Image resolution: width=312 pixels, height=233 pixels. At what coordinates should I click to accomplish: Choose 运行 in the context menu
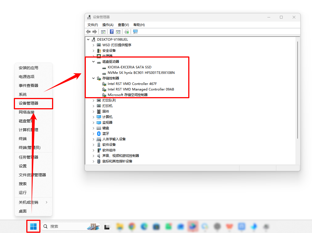pyautogui.click(x=33, y=193)
